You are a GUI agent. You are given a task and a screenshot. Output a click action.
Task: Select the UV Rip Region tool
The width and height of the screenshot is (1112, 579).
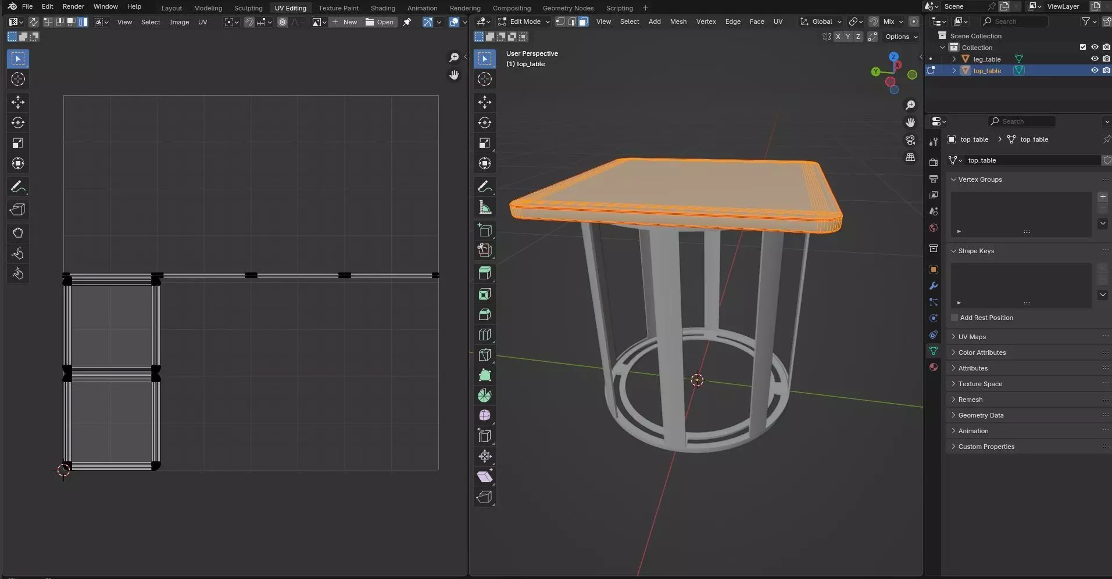[x=18, y=210]
